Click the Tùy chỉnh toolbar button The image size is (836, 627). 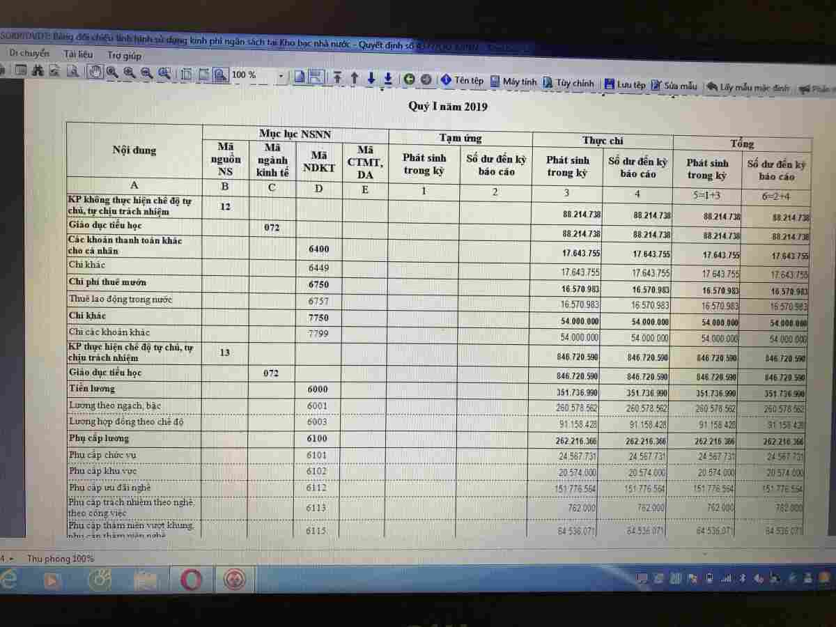[x=568, y=83]
